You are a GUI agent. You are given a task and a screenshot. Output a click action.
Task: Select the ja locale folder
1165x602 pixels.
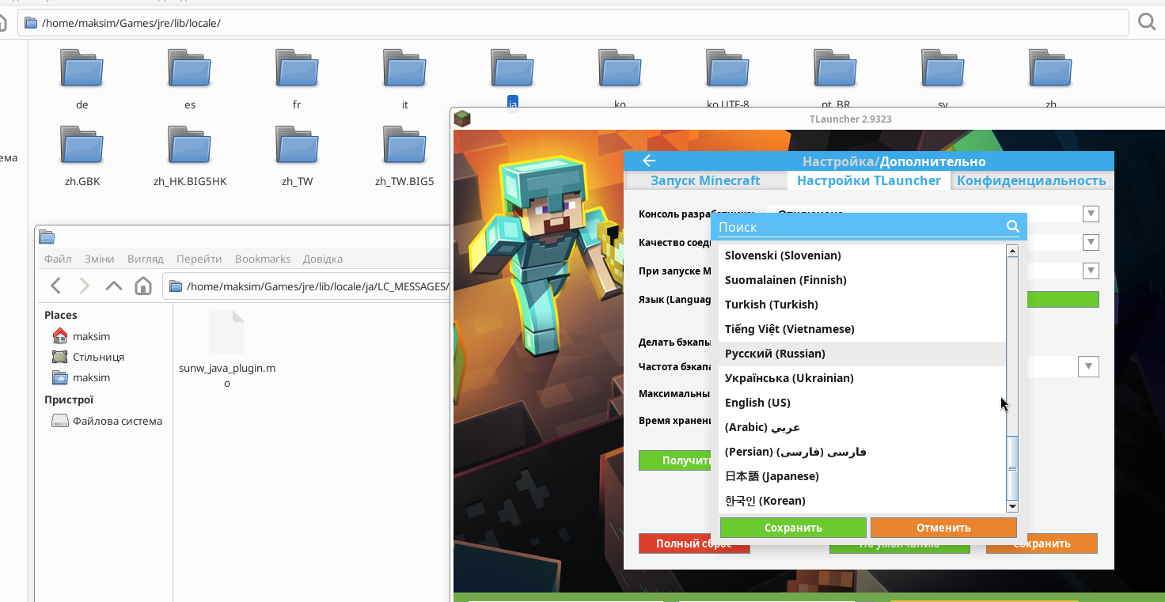(x=513, y=68)
